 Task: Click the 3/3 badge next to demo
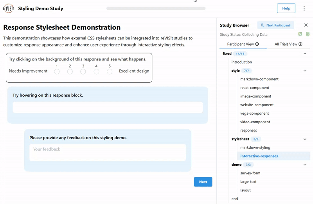tap(248, 165)
